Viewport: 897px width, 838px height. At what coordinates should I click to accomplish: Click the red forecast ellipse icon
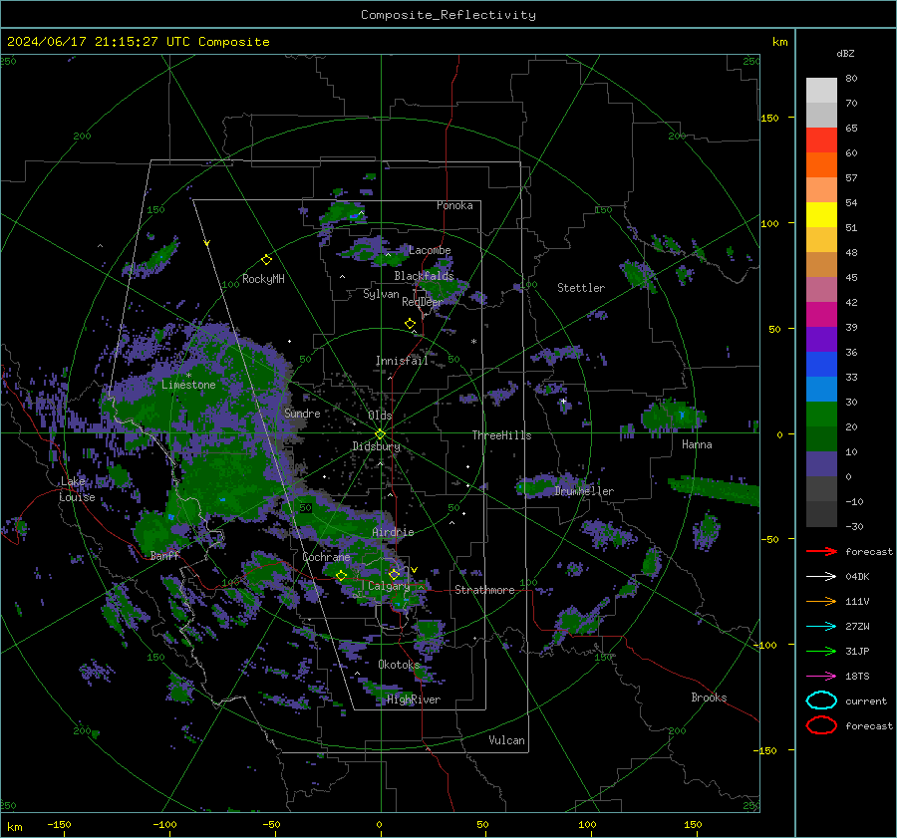821,725
